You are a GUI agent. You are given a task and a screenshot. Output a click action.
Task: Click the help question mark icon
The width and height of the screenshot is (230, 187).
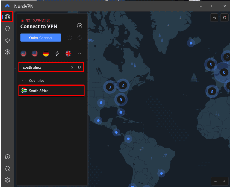(7, 157)
